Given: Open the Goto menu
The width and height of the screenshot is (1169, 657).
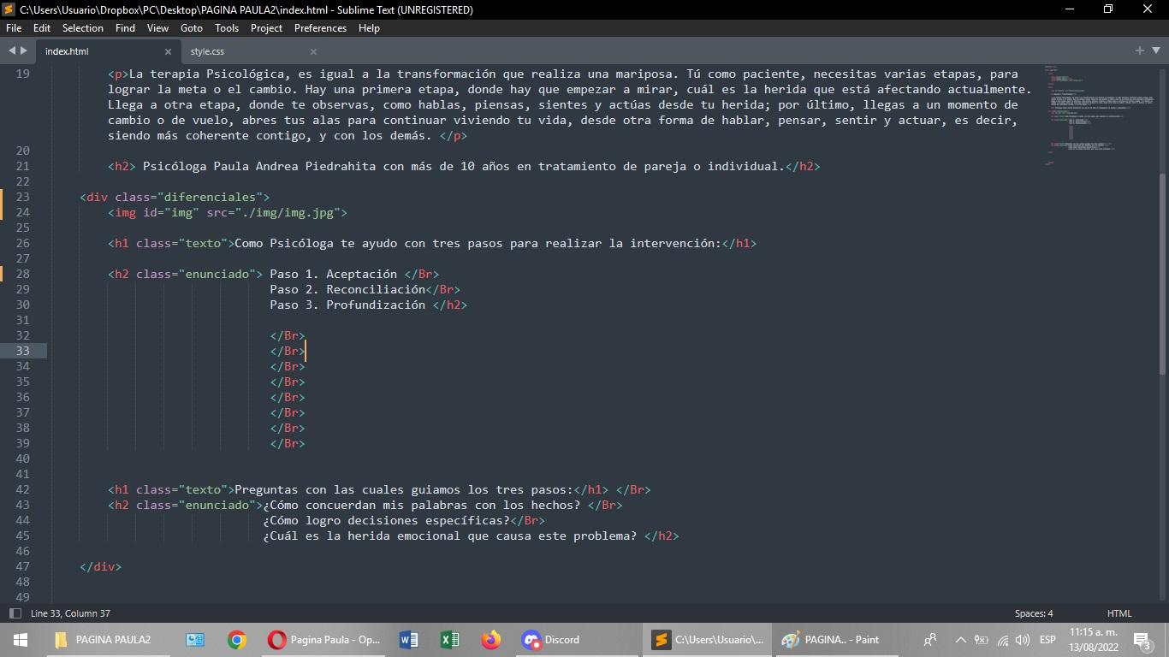Looking at the screenshot, I should [x=192, y=28].
